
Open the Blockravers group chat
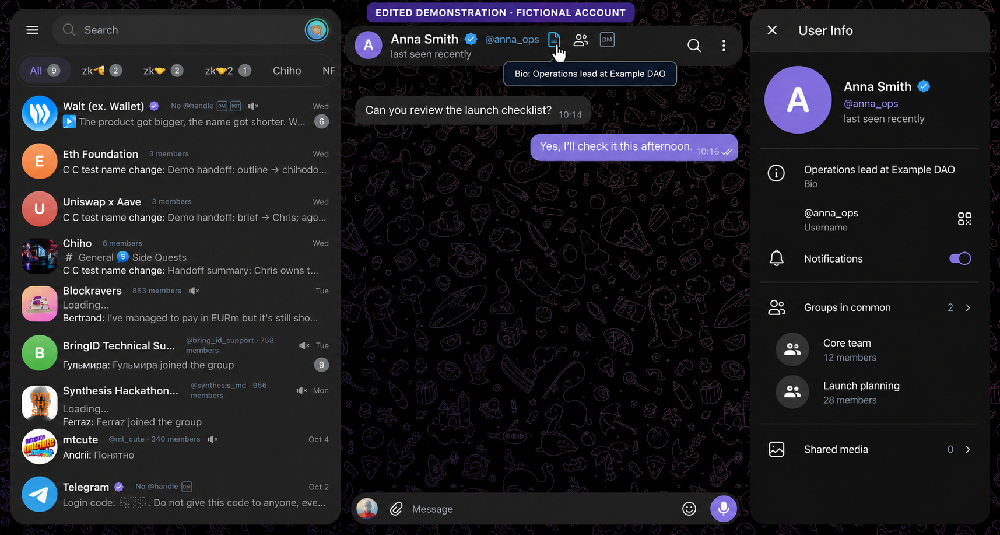tap(176, 304)
